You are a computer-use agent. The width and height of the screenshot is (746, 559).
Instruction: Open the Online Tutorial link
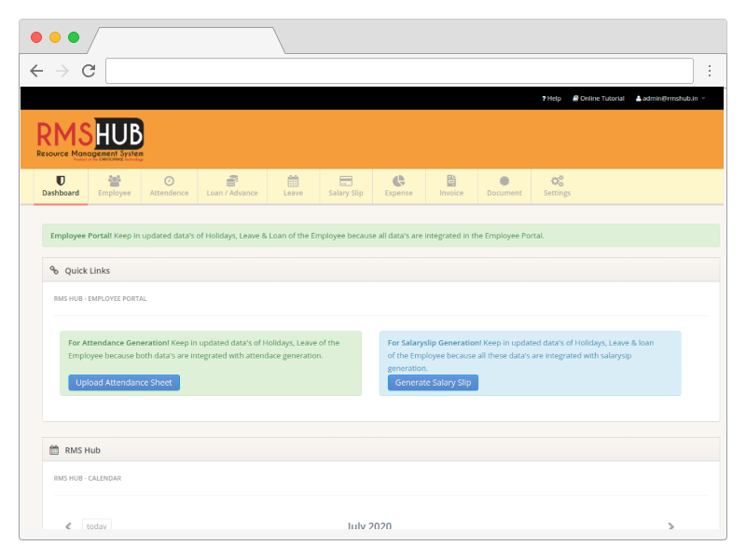(598, 99)
